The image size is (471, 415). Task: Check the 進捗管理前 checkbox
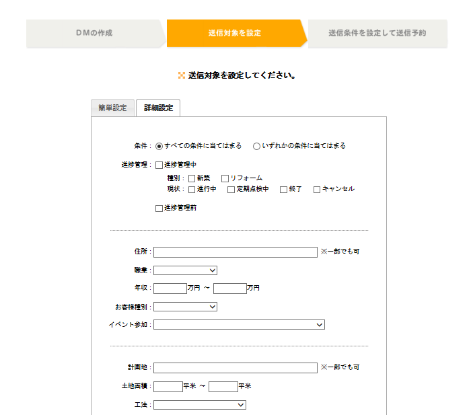[x=159, y=209]
